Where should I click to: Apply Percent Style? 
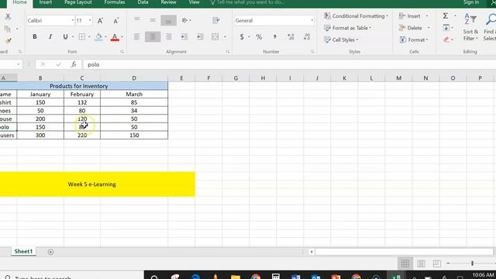click(259, 37)
